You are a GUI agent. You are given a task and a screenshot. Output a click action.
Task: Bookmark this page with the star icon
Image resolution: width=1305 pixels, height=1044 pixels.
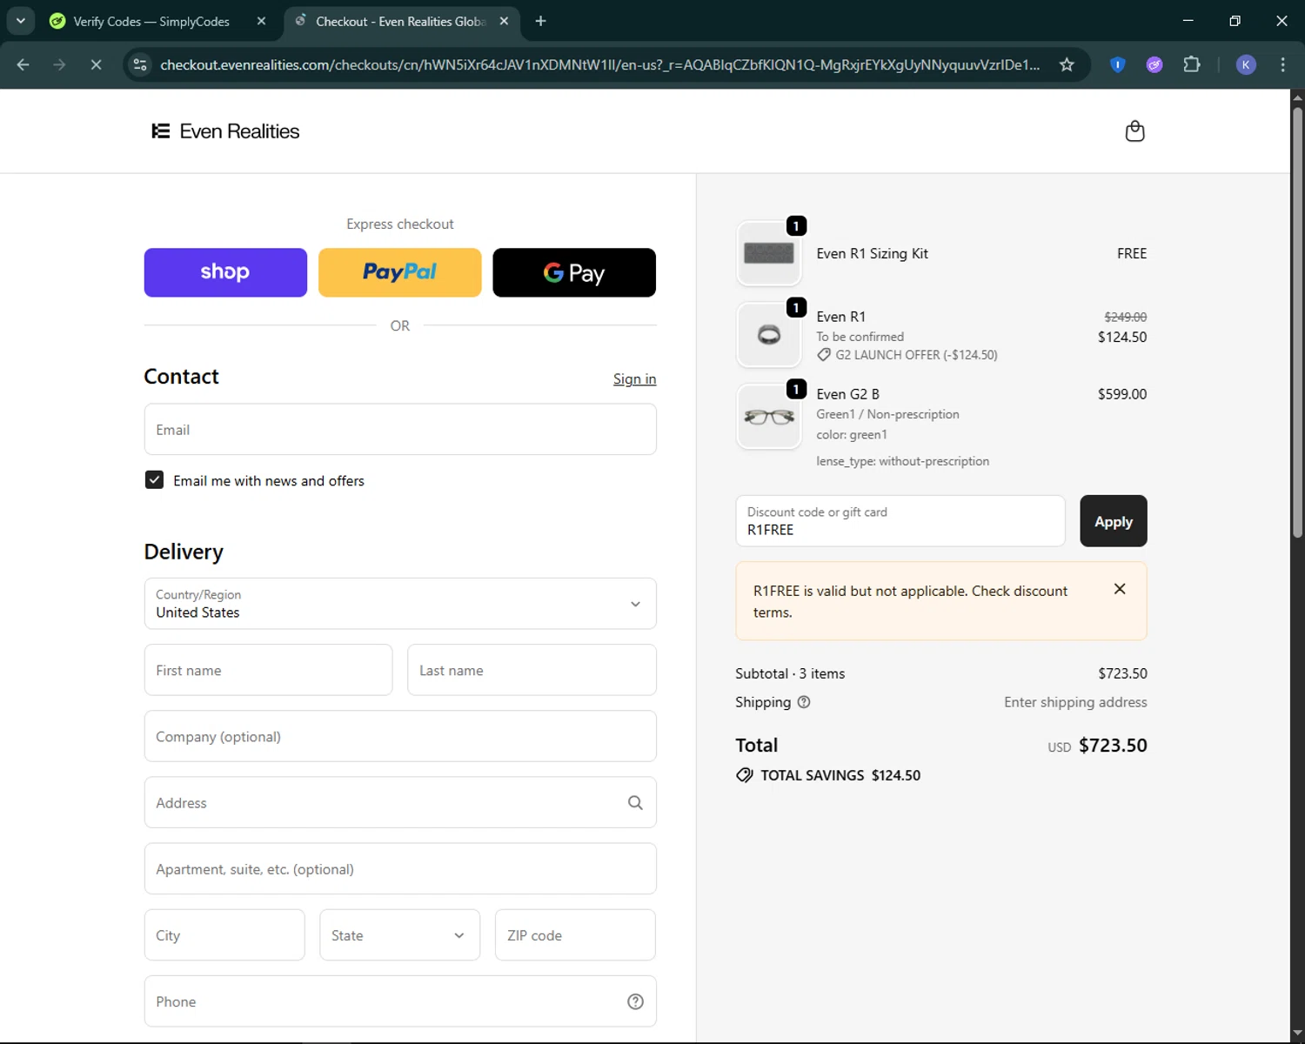[x=1067, y=64]
